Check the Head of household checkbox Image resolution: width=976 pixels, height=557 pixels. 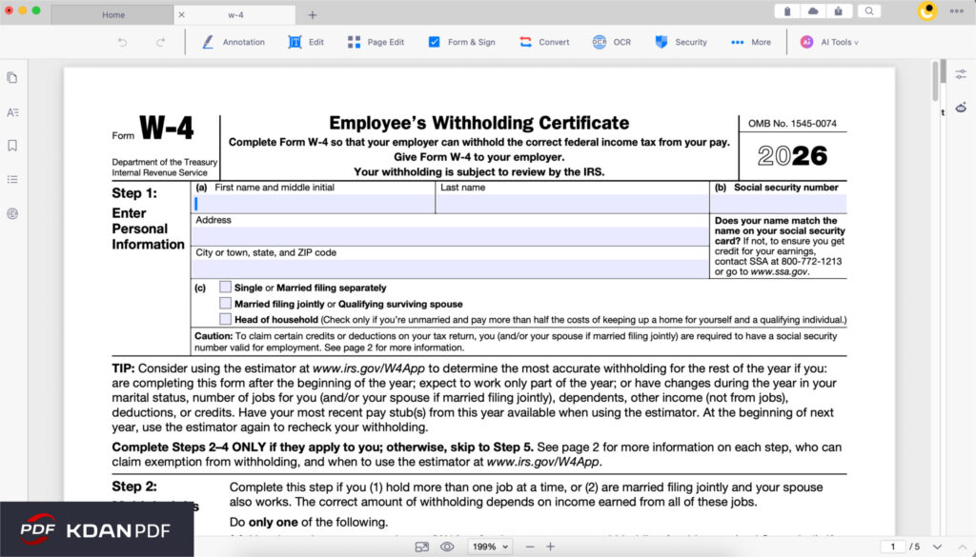point(224,318)
